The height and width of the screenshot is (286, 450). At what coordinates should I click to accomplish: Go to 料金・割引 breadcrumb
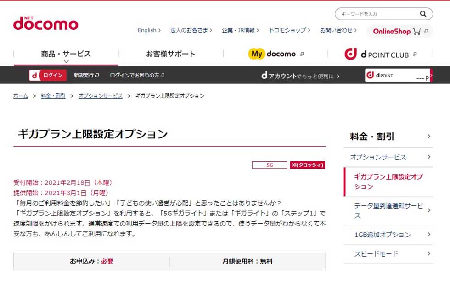53,96
